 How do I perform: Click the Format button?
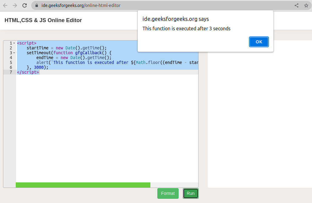pos(168,193)
